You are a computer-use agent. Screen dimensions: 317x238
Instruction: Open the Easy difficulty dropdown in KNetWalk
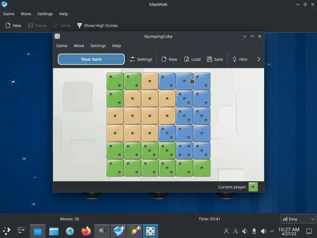(x=298, y=219)
